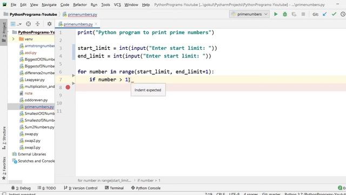Locate current file with crosshair icon
Image resolution: width=346 pixels, height=195 pixels.
28,24
